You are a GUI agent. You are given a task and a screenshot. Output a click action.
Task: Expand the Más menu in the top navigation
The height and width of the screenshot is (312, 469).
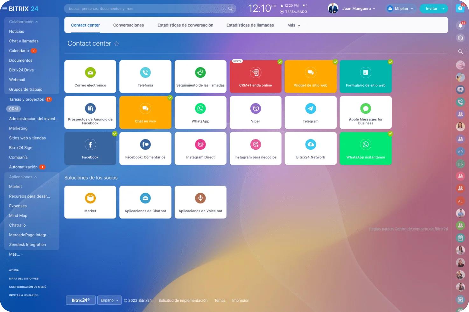coord(293,25)
